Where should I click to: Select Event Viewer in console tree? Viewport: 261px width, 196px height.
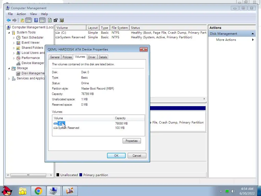point(31,43)
